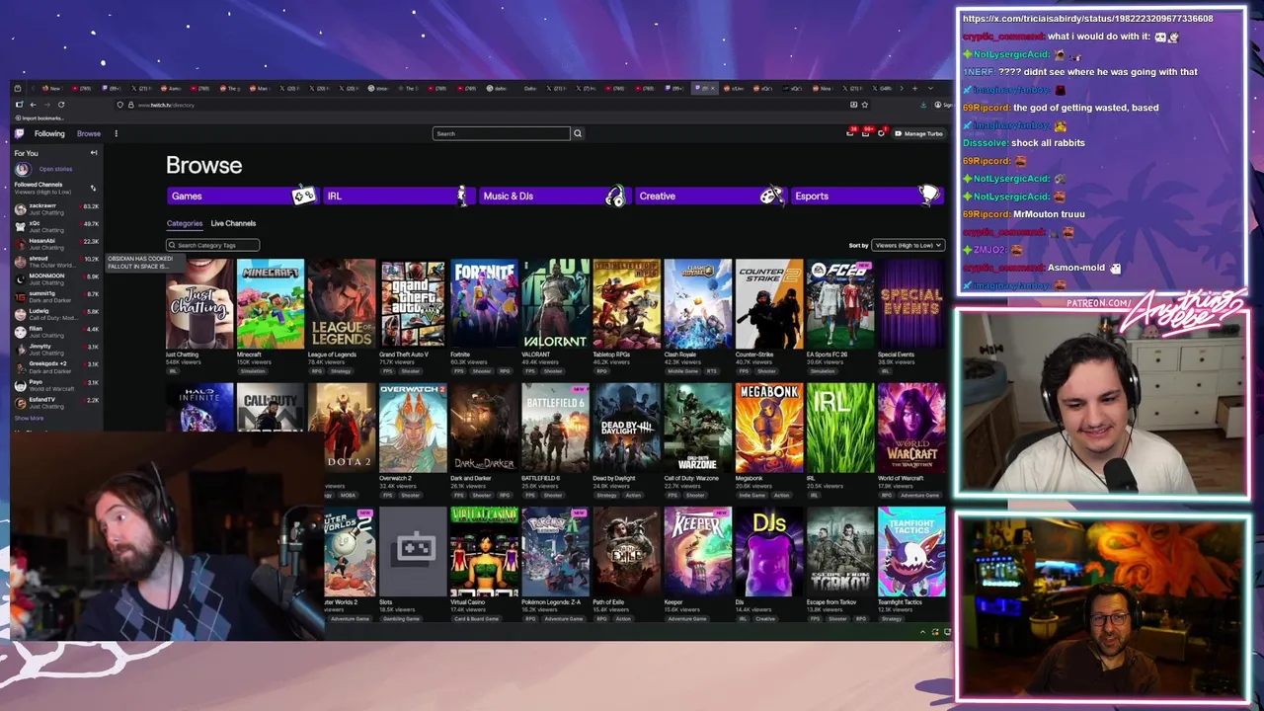Viewport: 1264px width, 711px height.
Task: Open the Counter-Strike thumbnail
Action: pyautogui.click(x=768, y=304)
